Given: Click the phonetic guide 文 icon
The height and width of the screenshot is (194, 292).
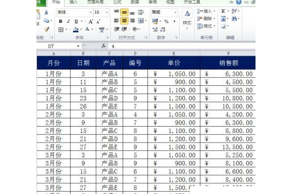Looking at the screenshot, I should (x=102, y=30).
